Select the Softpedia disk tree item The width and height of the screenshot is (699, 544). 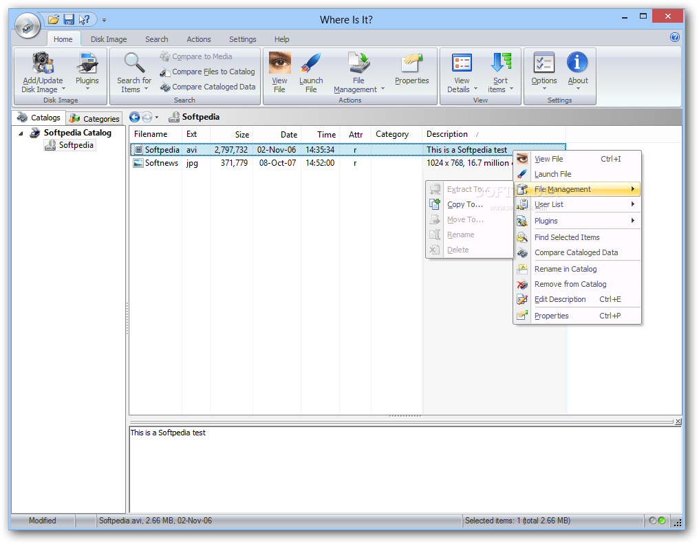[x=70, y=145]
